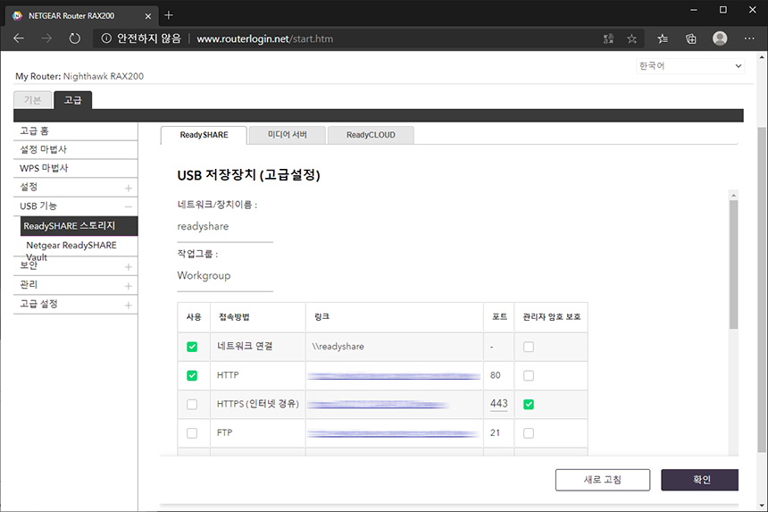Reload the router page

pos(74,38)
